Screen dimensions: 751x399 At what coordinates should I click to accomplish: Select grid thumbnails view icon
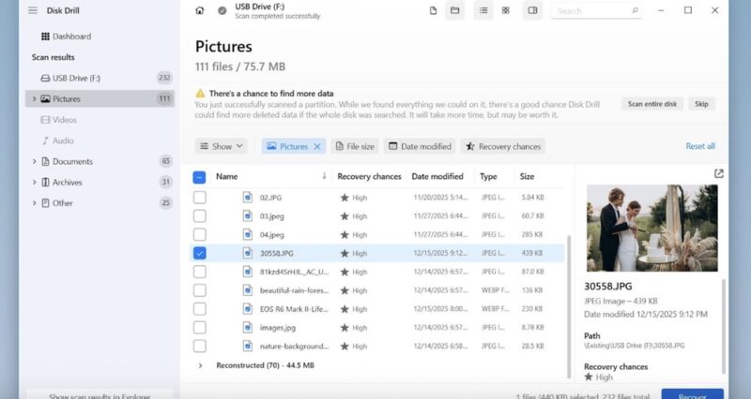505,11
